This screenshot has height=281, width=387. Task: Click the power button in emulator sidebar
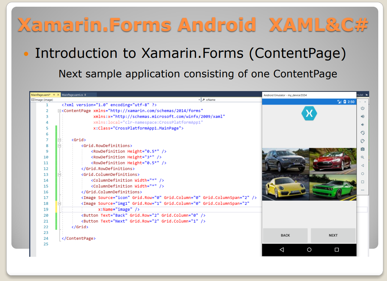(x=363, y=109)
